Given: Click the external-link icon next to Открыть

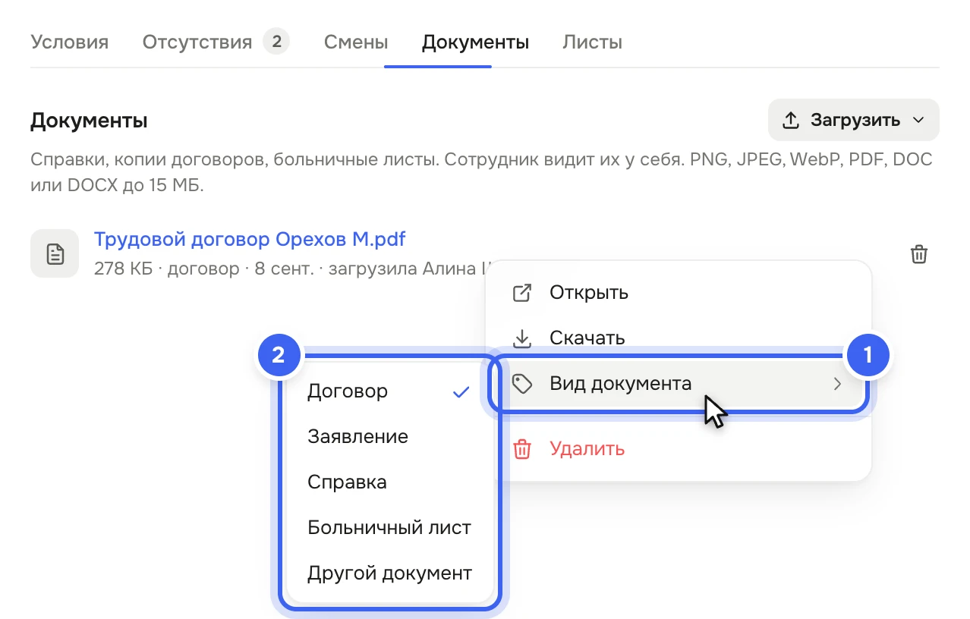Looking at the screenshot, I should coord(522,293).
